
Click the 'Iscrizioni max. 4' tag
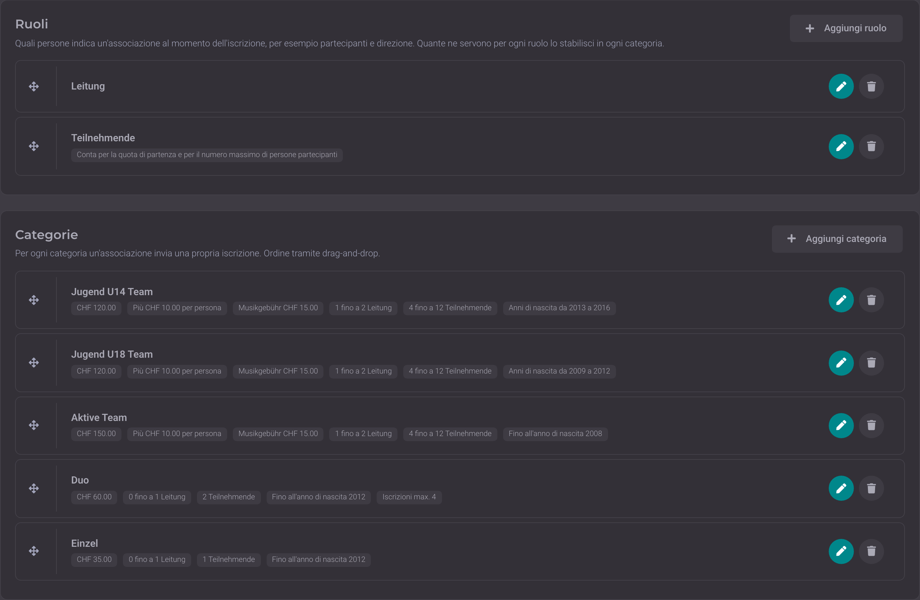coord(409,497)
